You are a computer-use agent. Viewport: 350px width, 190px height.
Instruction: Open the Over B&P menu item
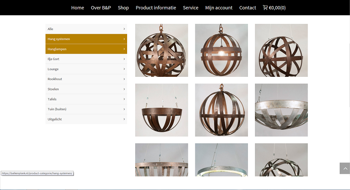[x=101, y=8]
